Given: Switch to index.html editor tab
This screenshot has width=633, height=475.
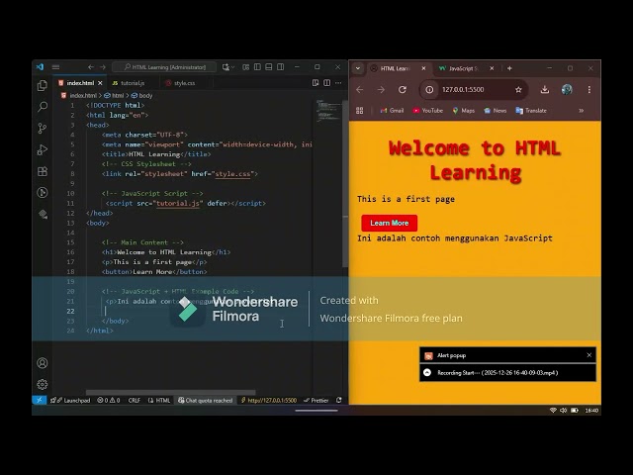Looking at the screenshot, I should coord(80,83).
